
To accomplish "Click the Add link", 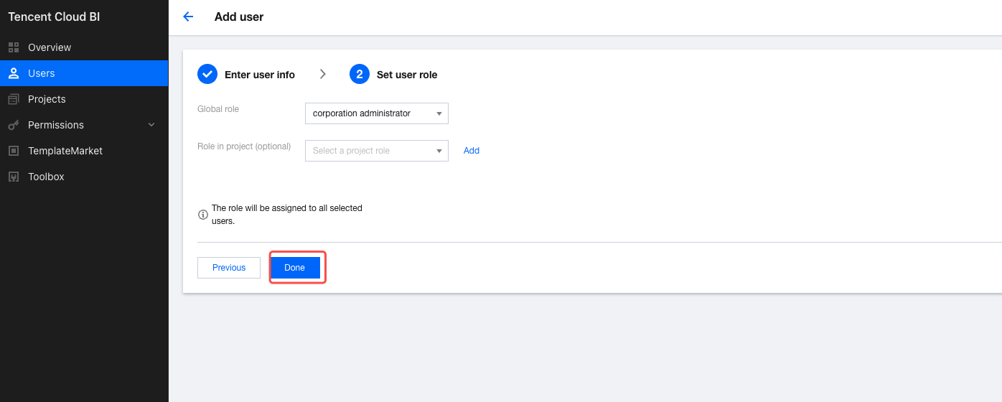I will (472, 151).
